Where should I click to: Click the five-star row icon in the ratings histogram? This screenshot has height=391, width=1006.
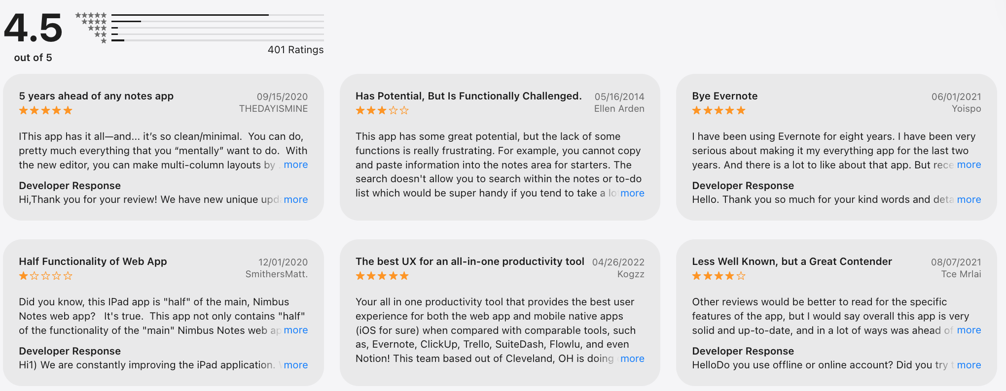tap(91, 15)
